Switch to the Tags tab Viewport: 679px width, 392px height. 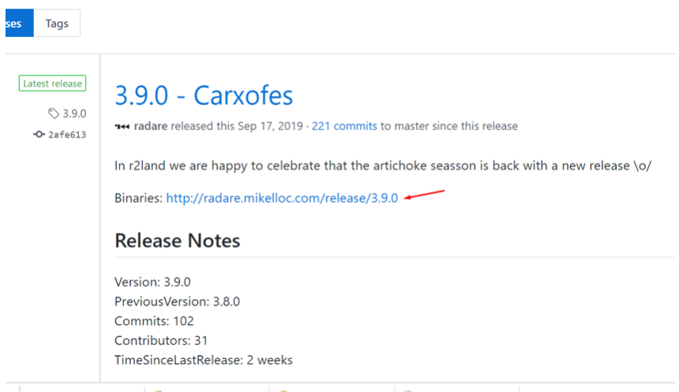[57, 24]
